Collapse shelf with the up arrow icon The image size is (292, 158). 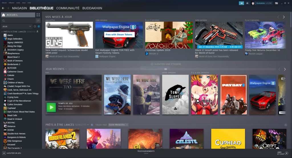coord(285,125)
